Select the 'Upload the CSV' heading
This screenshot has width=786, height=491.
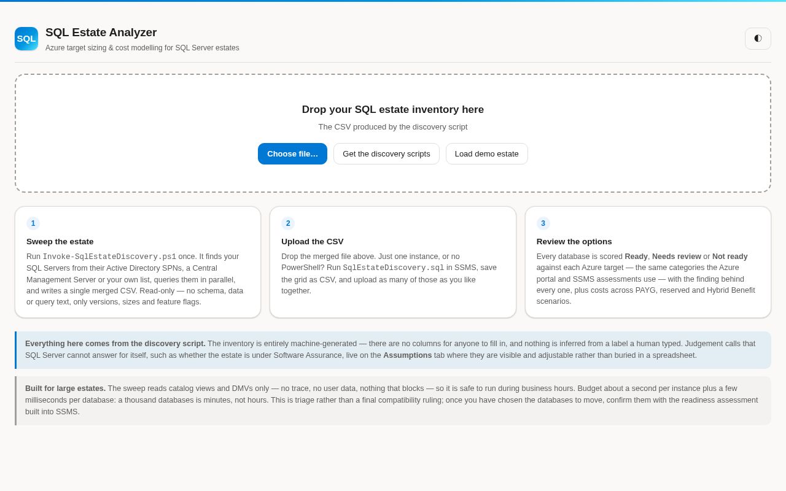pyautogui.click(x=313, y=242)
